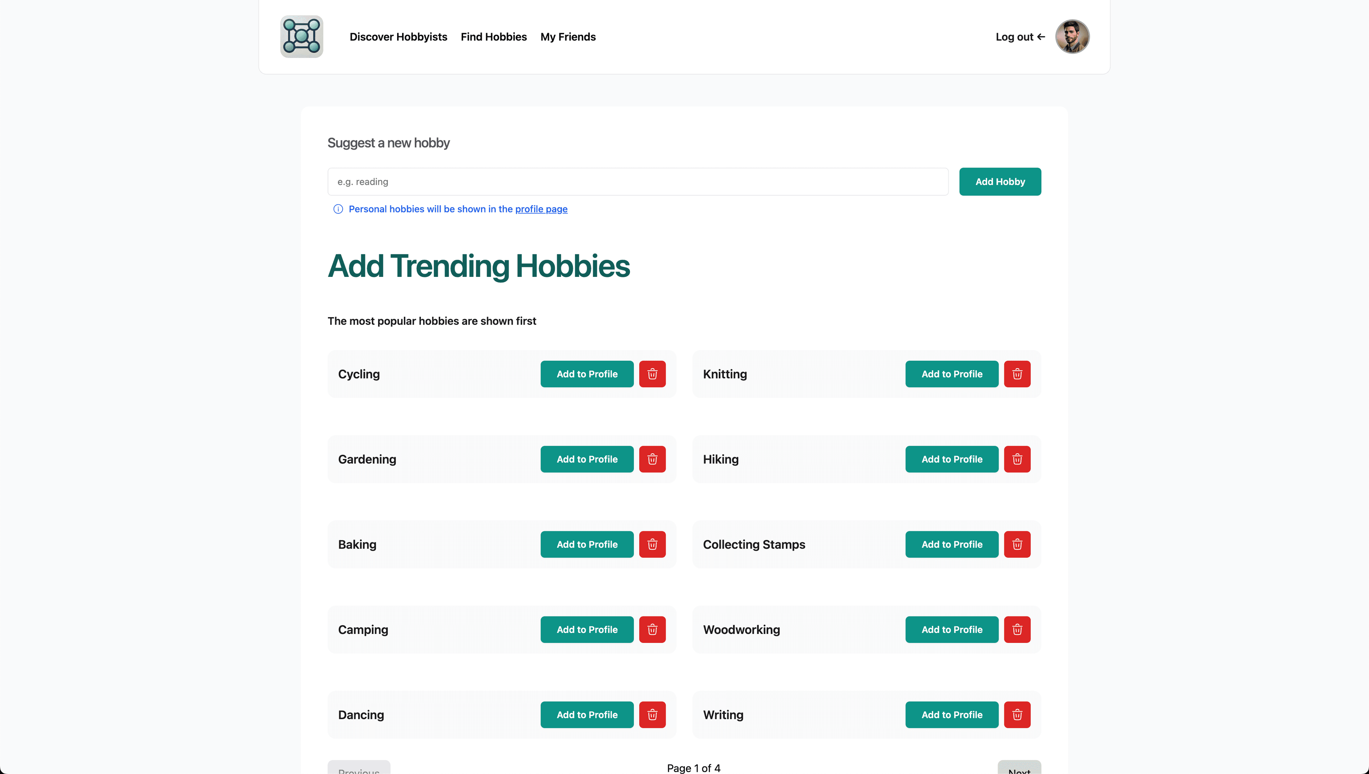1369x774 pixels.
Task: Follow the profile page link
Action: click(541, 209)
